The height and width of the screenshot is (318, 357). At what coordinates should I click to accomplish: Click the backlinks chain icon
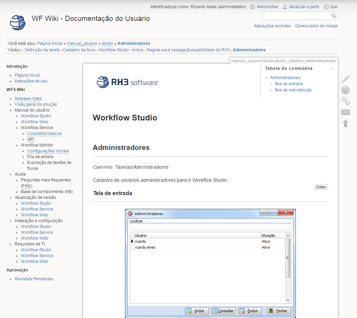click(345, 101)
